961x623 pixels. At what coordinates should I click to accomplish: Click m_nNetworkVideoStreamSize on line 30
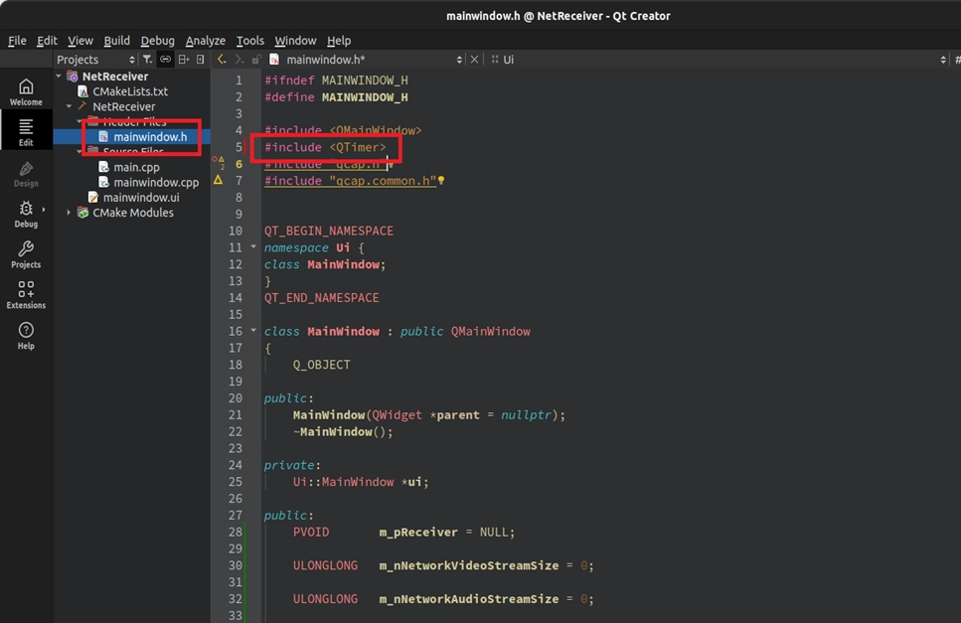click(x=469, y=565)
